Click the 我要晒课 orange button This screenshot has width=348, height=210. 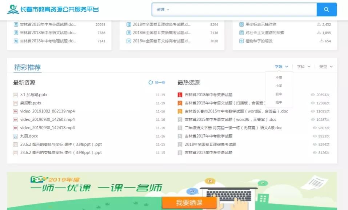coord(189,203)
